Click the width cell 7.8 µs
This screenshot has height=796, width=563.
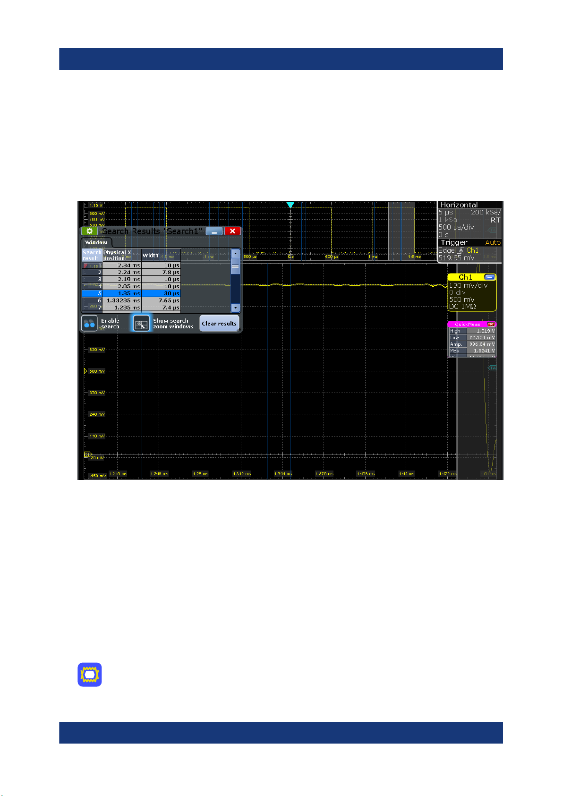tap(161, 273)
